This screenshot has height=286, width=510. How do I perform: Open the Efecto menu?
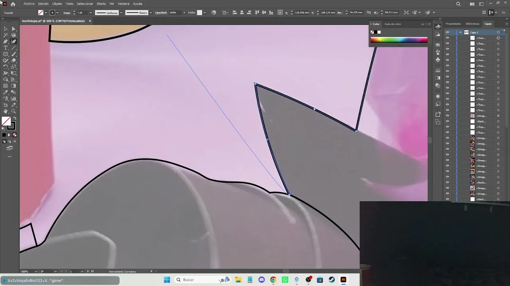[101, 4]
